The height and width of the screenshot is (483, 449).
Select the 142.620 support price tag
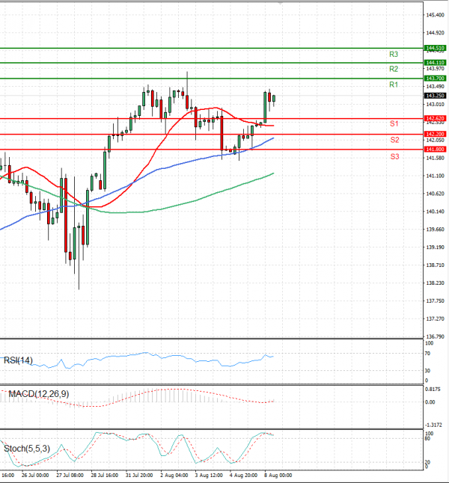[435, 118]
